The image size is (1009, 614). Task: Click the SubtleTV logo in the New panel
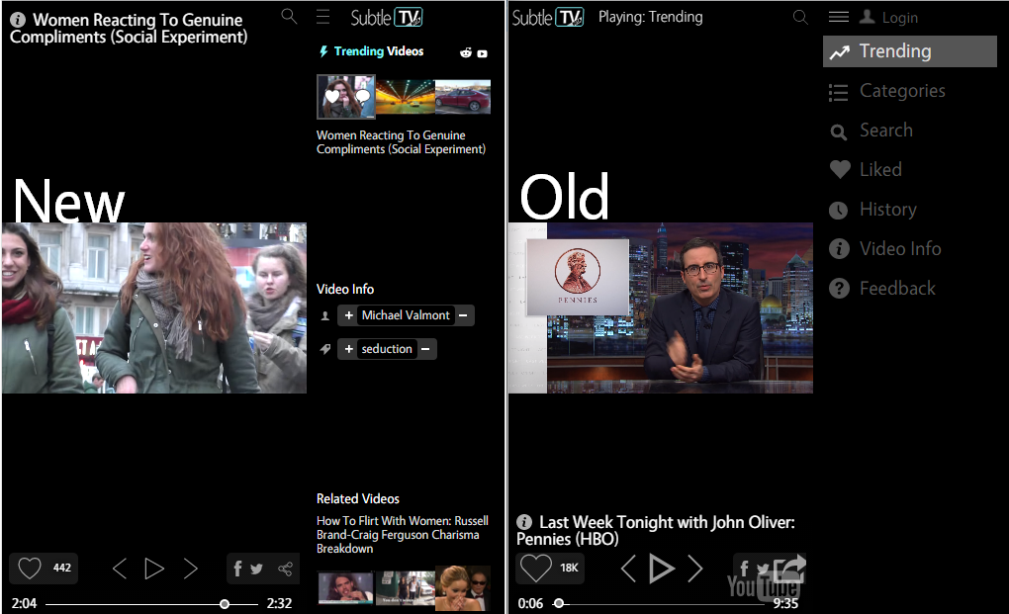(386, 18)
